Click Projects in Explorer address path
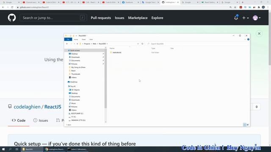 click(87, 44)
